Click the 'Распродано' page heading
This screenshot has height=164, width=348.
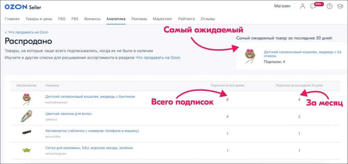pyautogui.click(x=28, y=41)
